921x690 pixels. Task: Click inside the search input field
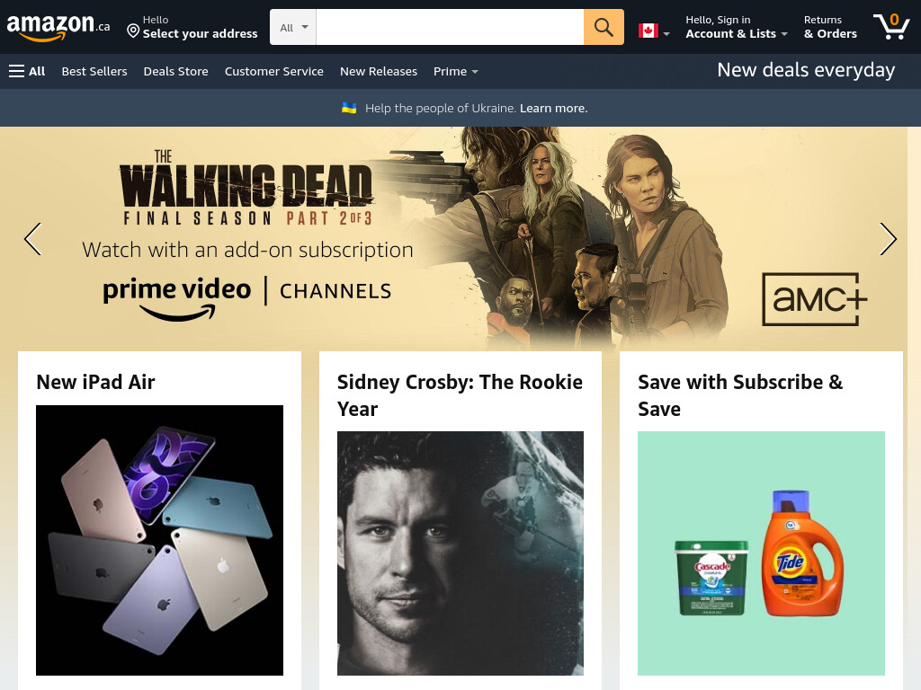click(x=450, y=27)
